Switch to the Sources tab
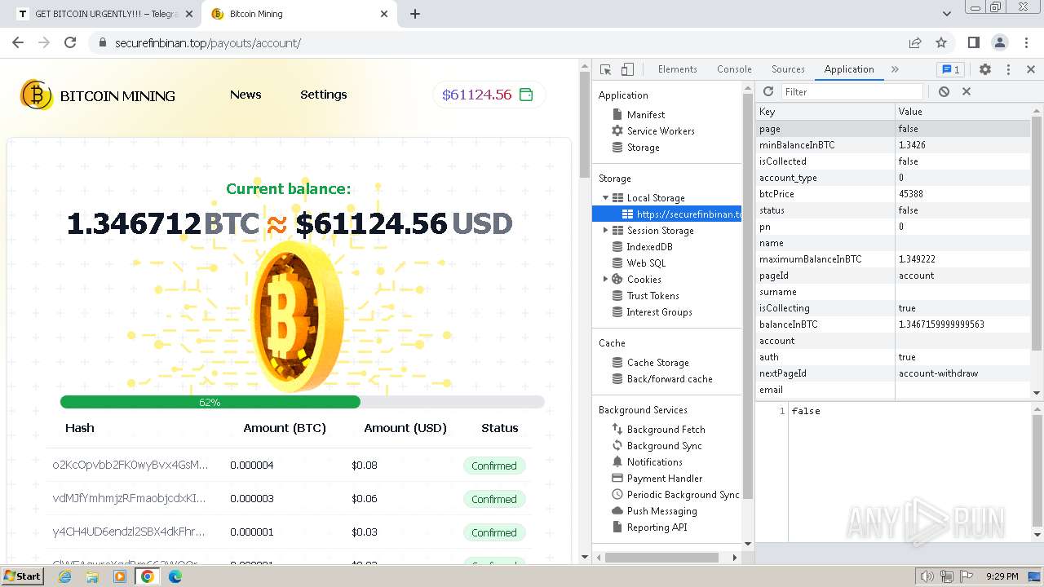Image resolution: width=1044 pixels, height=587 pixels. click(x=788, y=69)
